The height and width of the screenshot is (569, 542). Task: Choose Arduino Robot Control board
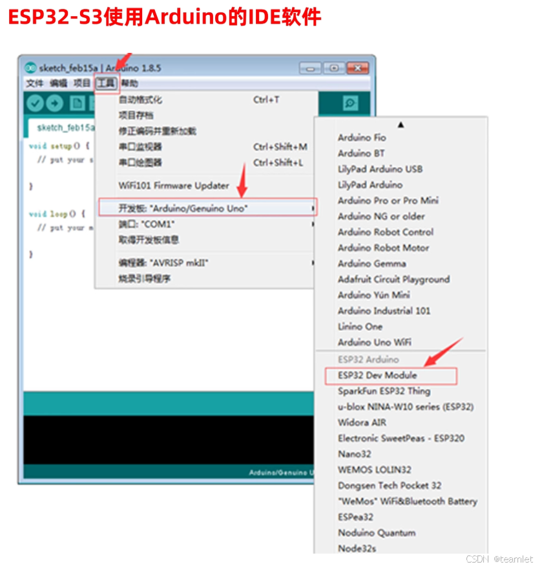(386, 232)
